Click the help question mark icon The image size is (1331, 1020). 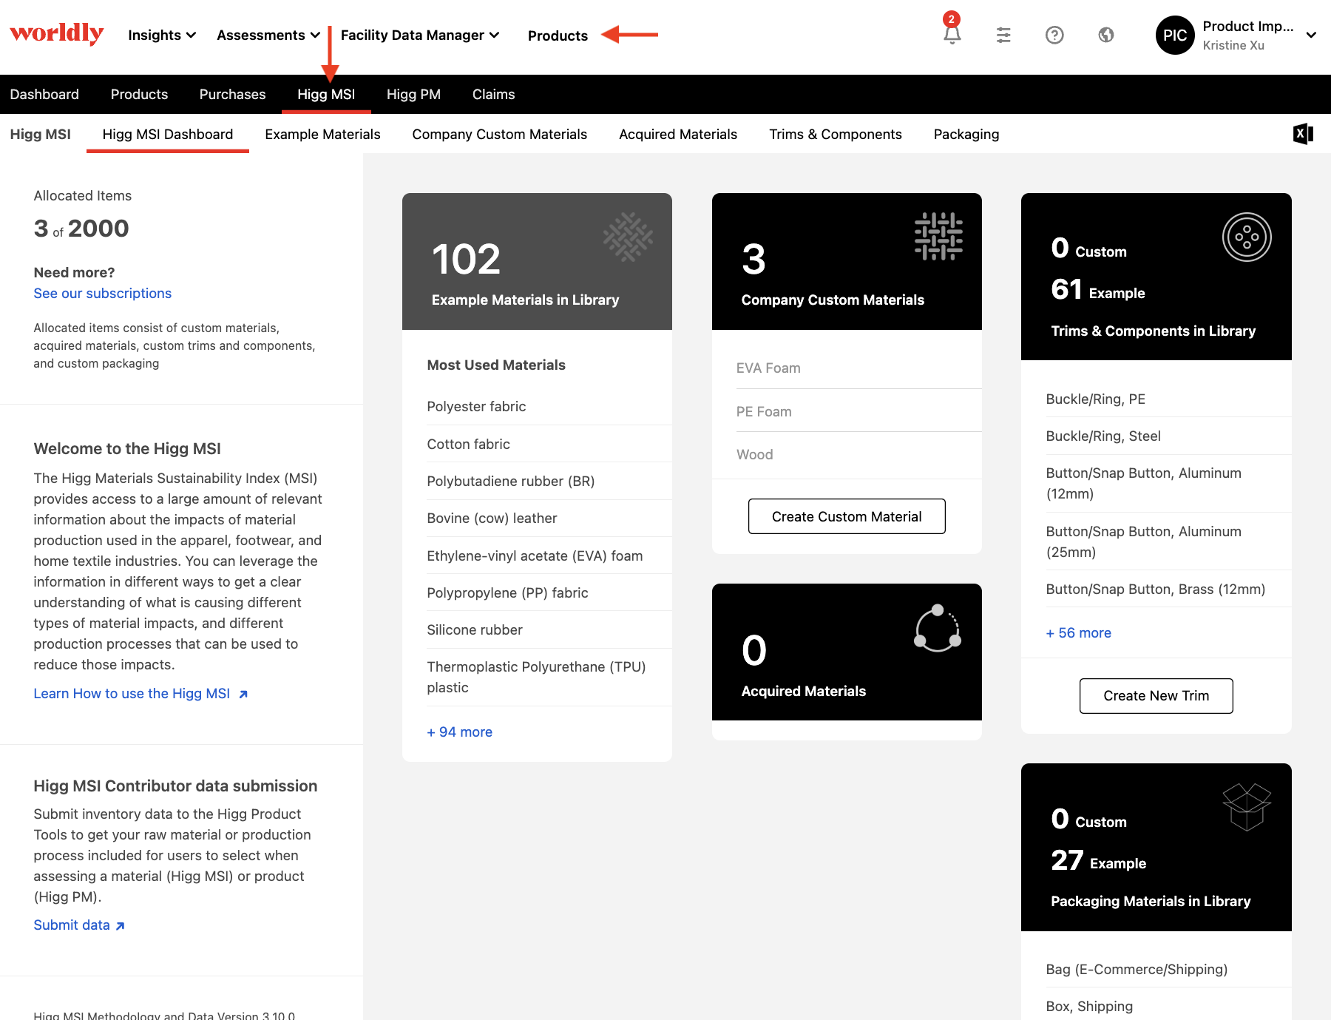tap(1054, 35)
